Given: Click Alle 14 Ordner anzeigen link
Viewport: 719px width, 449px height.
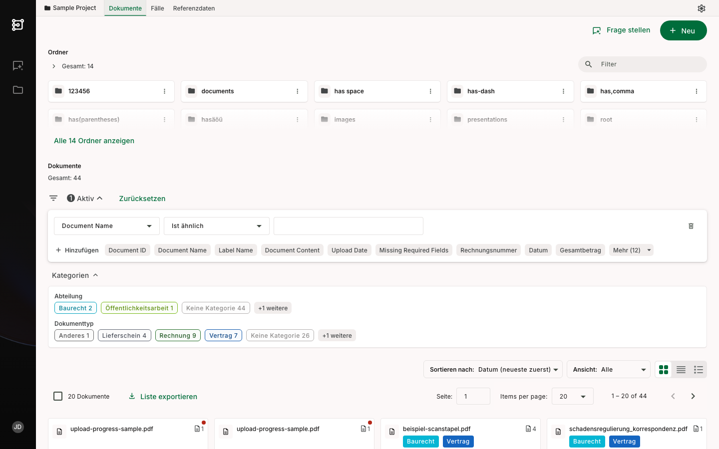Looking at the screenshot, I should [x=94, y=141].
